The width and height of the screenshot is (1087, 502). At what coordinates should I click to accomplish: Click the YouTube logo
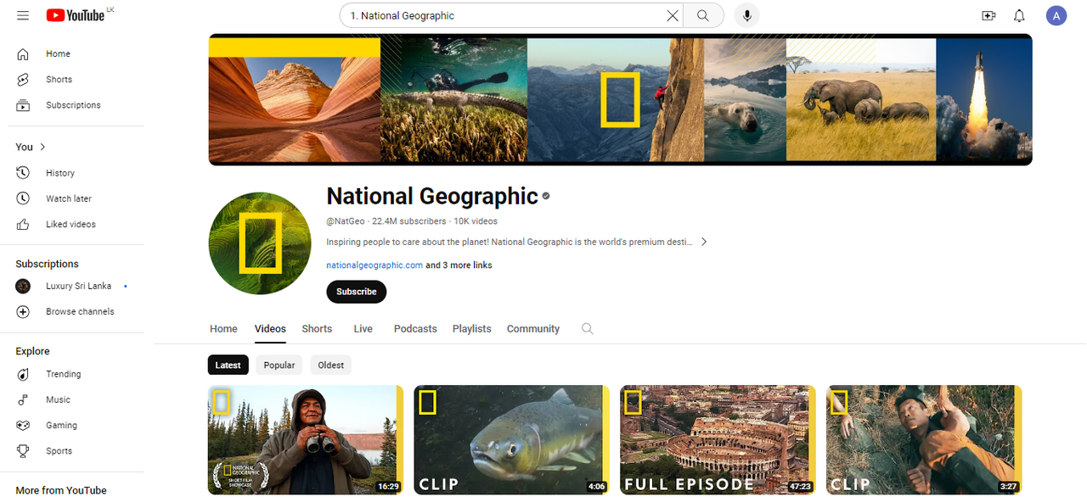point(76,15)
